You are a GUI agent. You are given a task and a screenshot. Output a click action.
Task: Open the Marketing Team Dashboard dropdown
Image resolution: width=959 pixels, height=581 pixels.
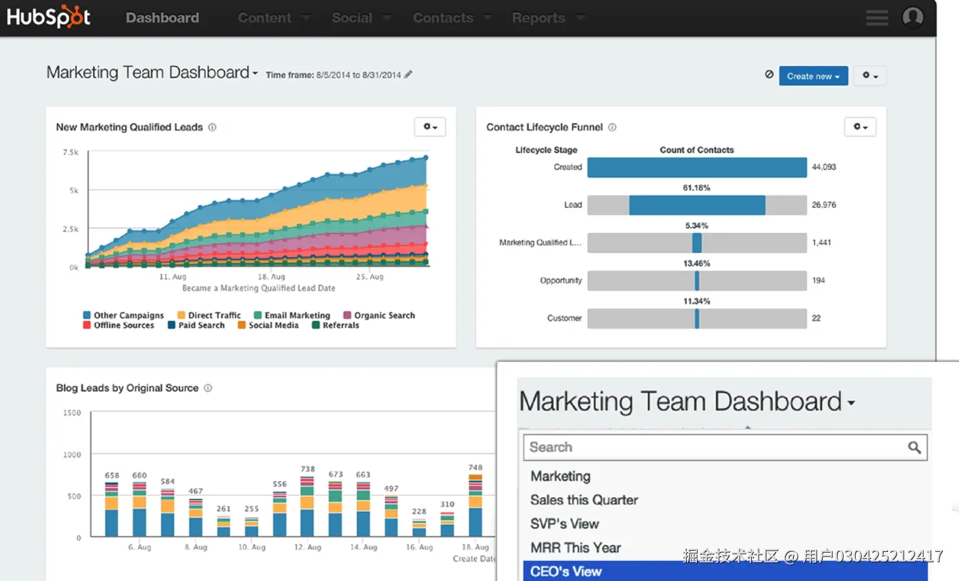pos(851,402)
